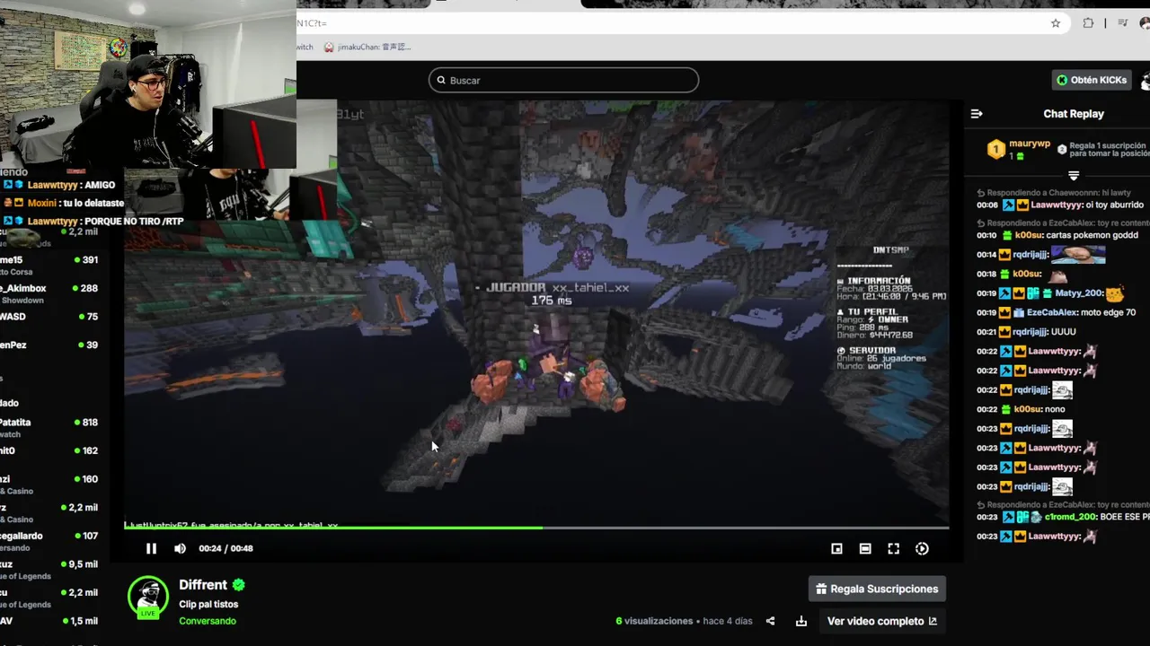This screenshot has width=1150, height=646.
Task: Seek on the green clip progress bar
Action: coord(536,528)
